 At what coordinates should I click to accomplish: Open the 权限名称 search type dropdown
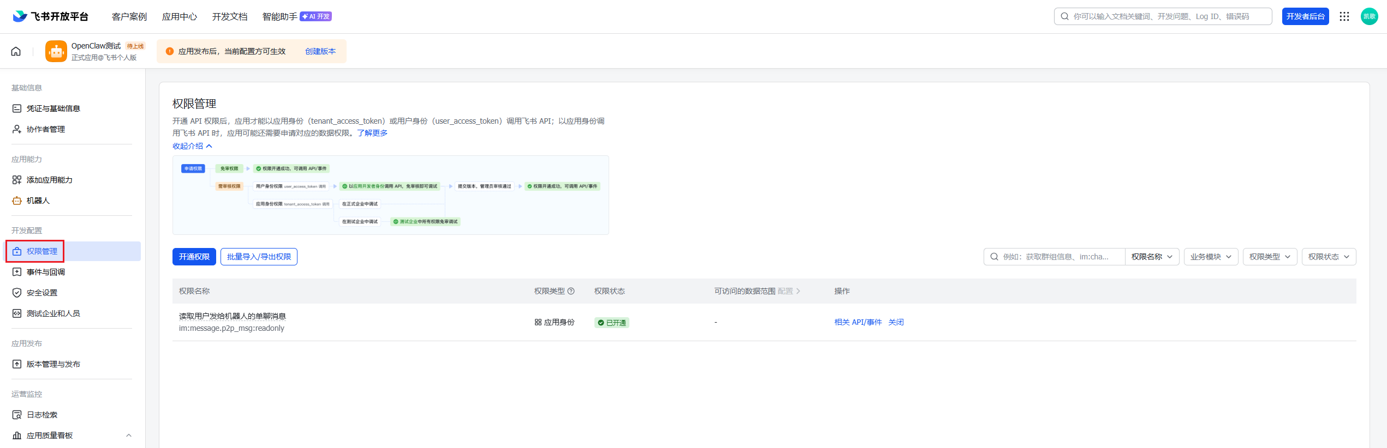1152,257
